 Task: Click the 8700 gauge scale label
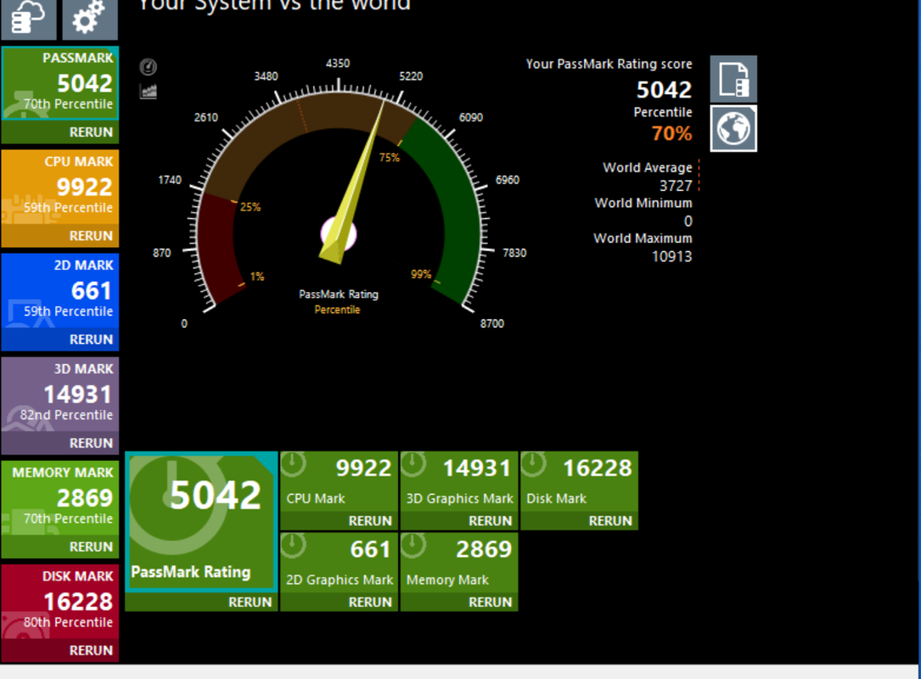pyautogui.click(x=491, y=323)
